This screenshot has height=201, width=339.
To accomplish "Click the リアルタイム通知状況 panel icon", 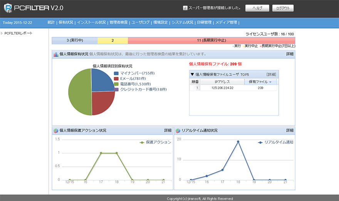I will (178, 131).
